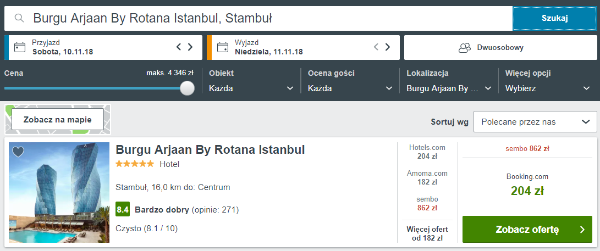Go to previous check-out day
This screenshot has width=600, height=251.
pyautogui.click(x=376, y=47)
